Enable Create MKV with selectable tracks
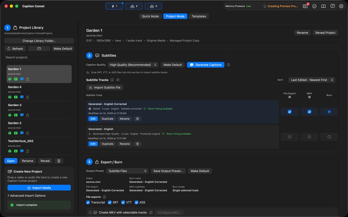 pyautogui.click(x=90, y=212)
